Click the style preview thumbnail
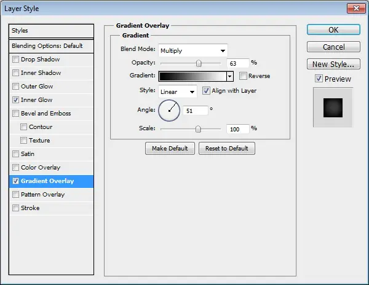Screen dimensions: 369x285 (333, 107)
